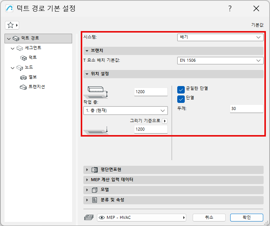The image size is (270, 226).
Task: Select the 덕트 경로 tree item
Action: click(x=38, y=38)
